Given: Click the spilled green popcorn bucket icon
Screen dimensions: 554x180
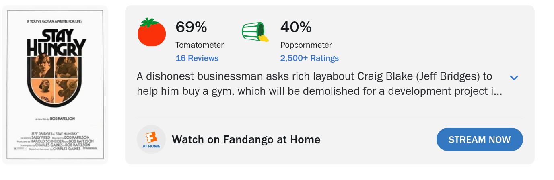Looking at the screenshot, I should 253,31.
